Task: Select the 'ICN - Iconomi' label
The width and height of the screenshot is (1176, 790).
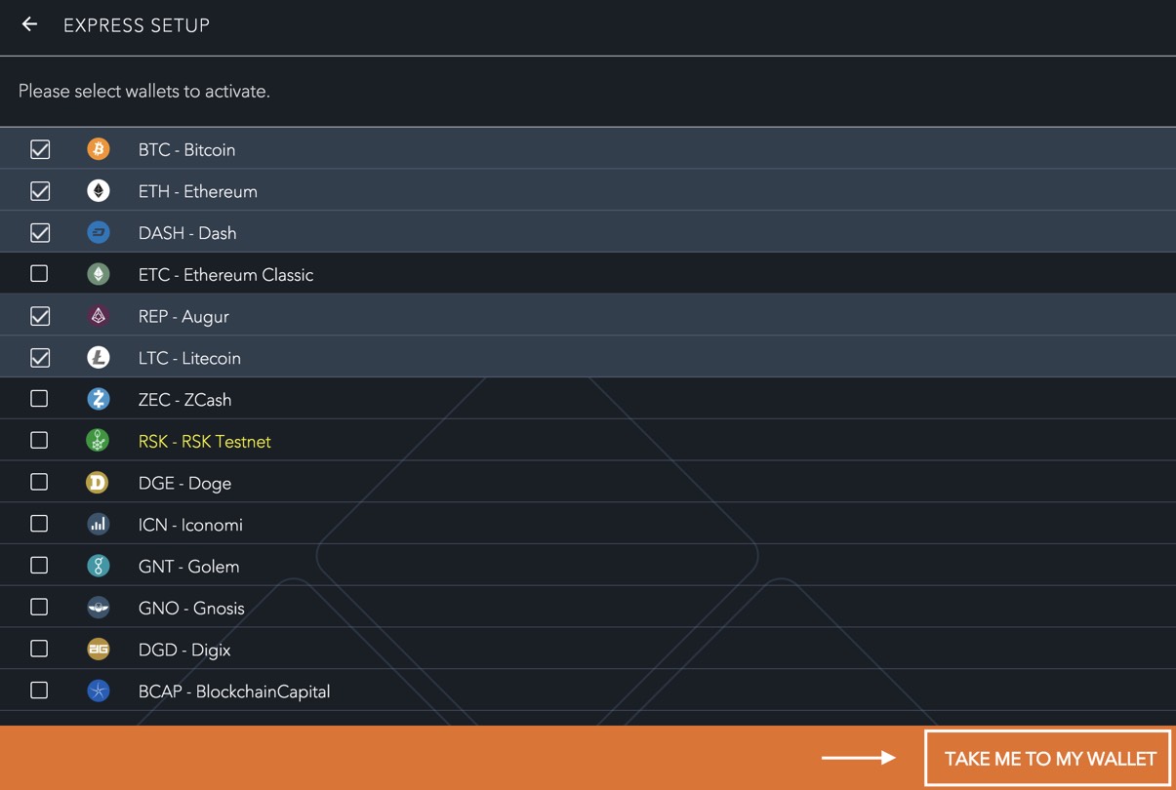Action: [190, 525]
